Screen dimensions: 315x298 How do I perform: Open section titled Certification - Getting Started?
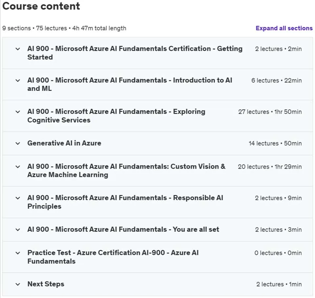[135, 53]
